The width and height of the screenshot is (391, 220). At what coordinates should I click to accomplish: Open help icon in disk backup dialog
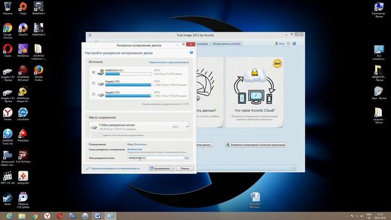click(191, 53)
